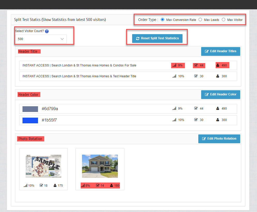The height and width of the screenshot is (212, 257).
Task: Click the Edit Photo Rotation button
Action: click(x=219, y=139)
